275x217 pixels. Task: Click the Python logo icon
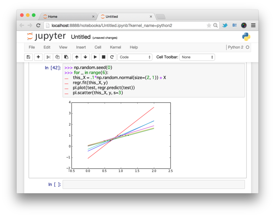pyautogui.click(x=246, y=37)
